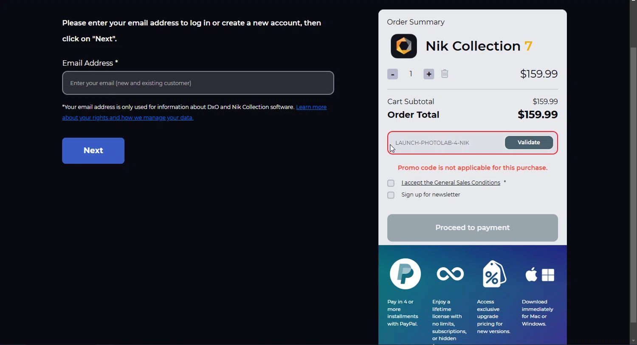637x345 pixels.
Task: Click the Order Summary heading
Action: click(416, 22)
